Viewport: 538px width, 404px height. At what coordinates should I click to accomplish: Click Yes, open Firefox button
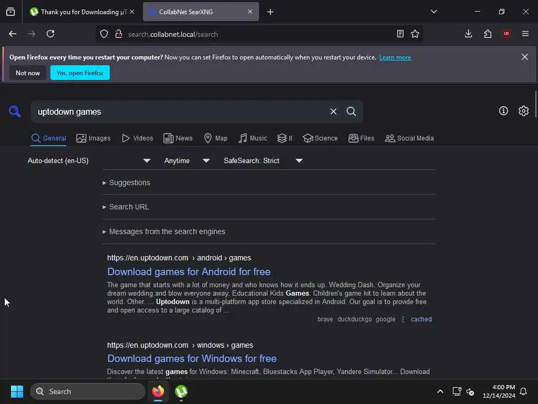pos(80,73)
